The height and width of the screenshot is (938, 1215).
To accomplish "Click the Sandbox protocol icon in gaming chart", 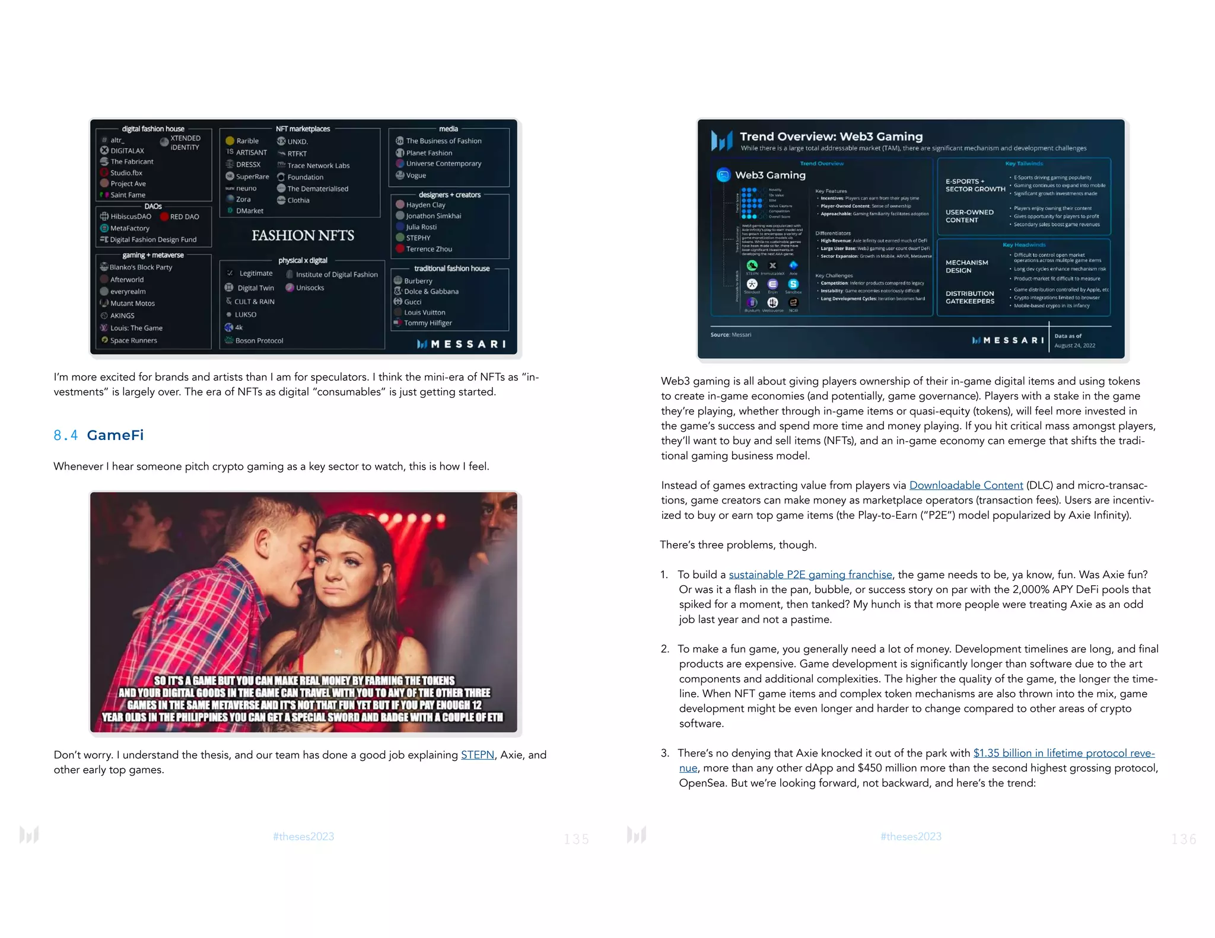I will point(793,284).
